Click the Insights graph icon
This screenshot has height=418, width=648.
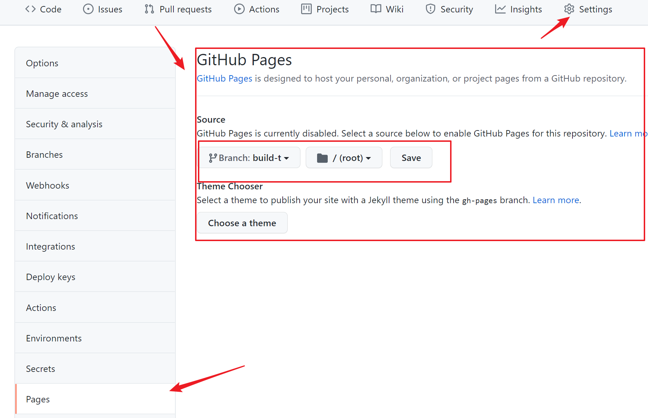click(x=500, y=9)
